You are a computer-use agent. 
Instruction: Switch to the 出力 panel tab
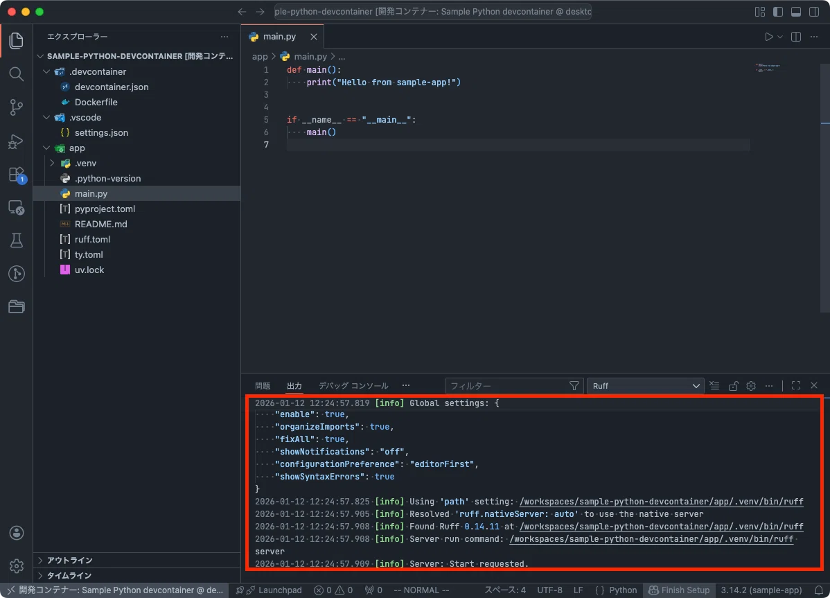[x=294, y=386]
